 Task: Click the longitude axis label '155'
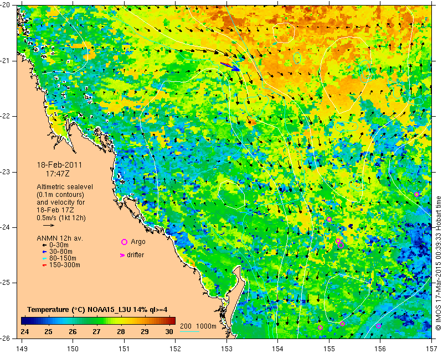[329, 349]
